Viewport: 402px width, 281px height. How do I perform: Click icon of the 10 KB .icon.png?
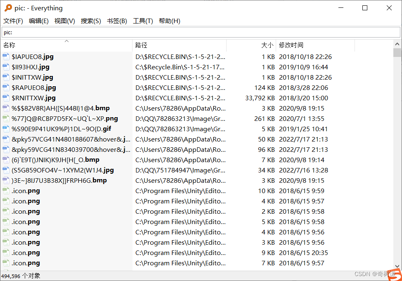6,191
